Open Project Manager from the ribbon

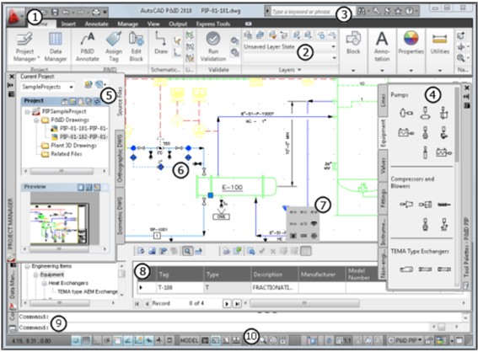(25, 47)
